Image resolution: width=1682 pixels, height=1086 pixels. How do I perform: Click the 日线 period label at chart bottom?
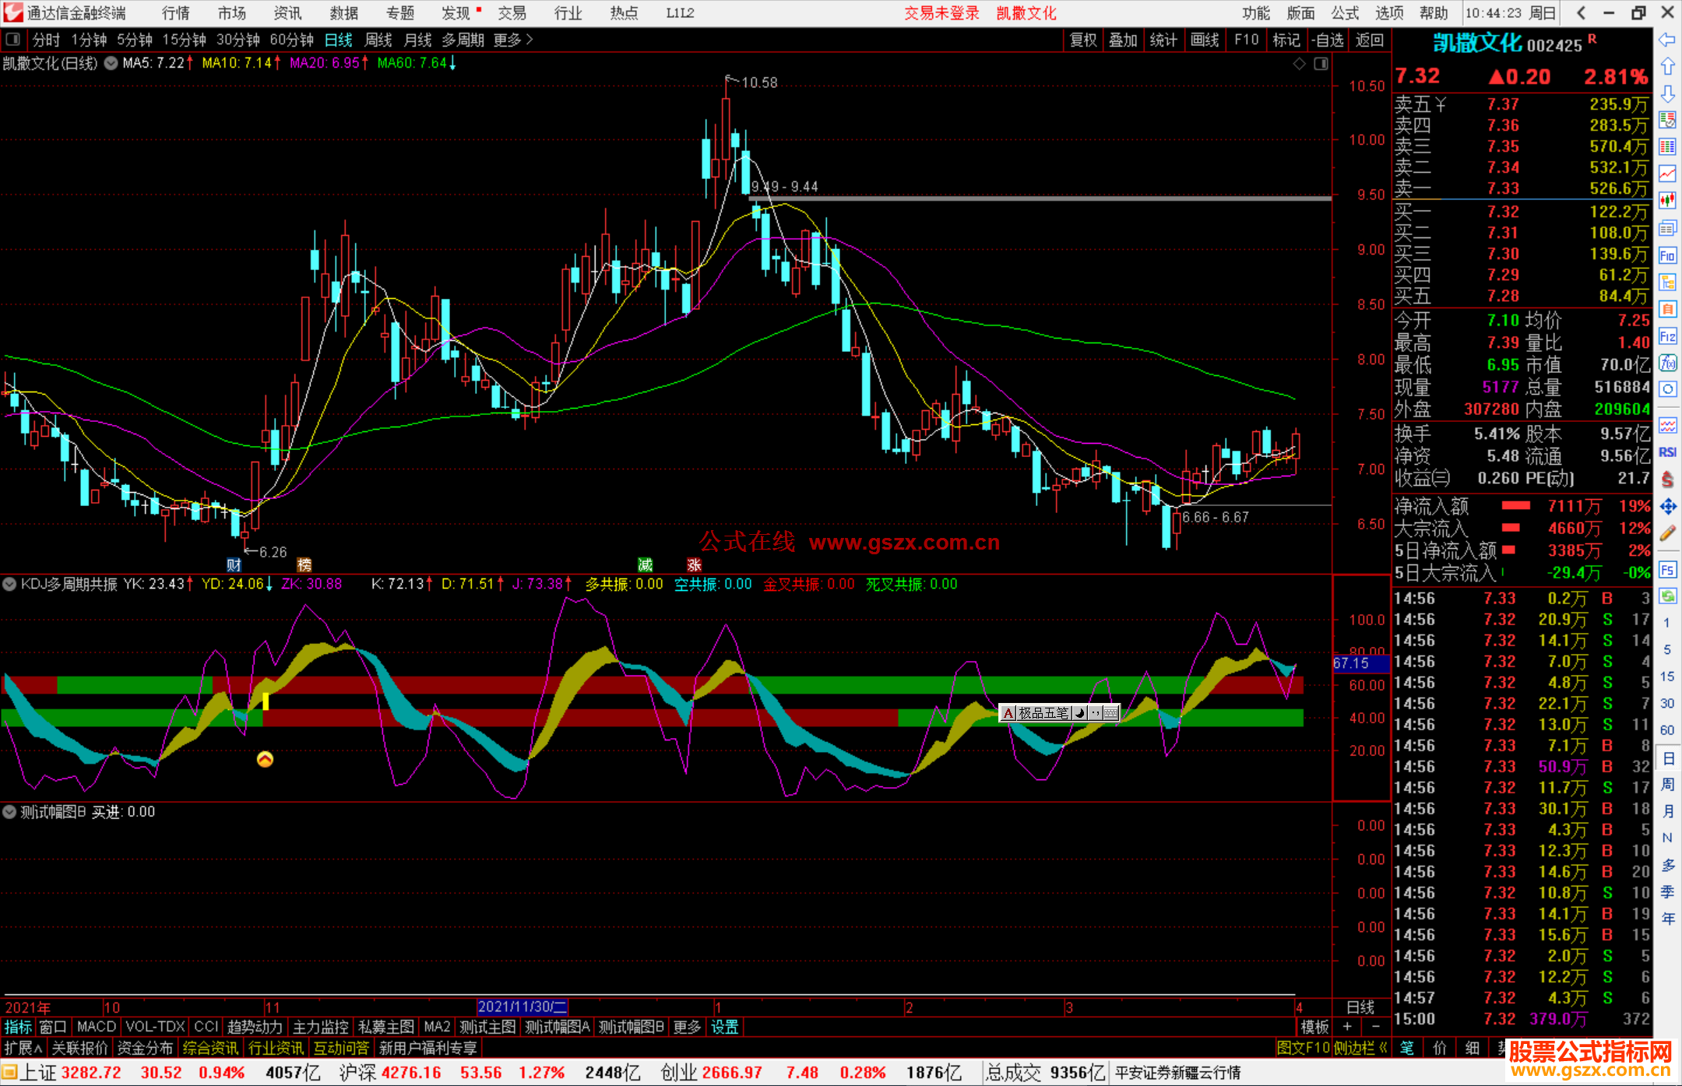[1360, 1007]
